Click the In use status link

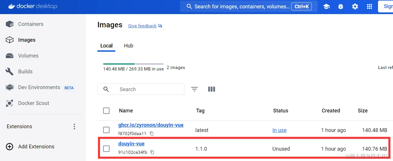coord(279,130)
